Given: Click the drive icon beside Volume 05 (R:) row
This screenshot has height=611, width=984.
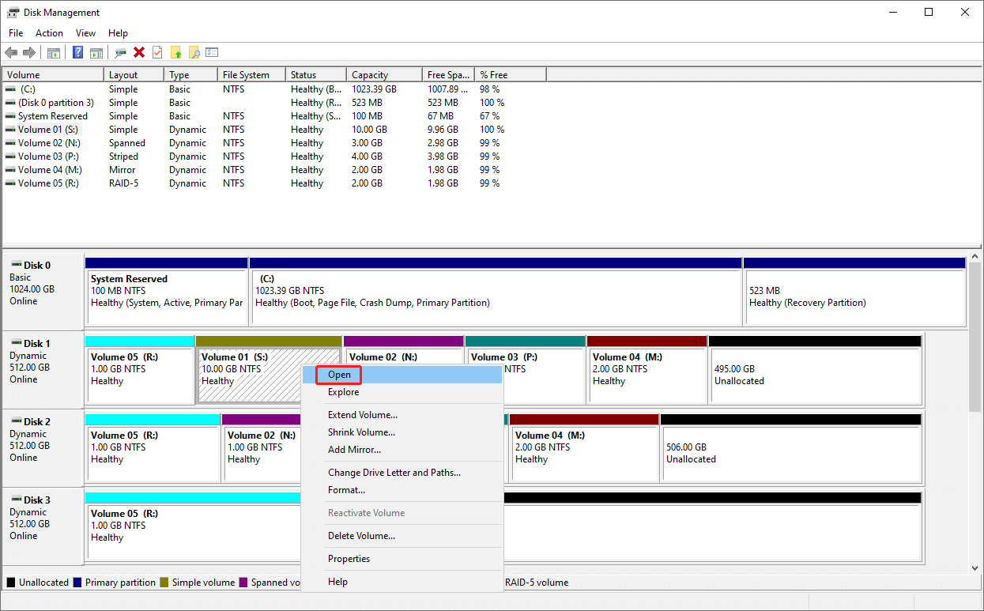Looking at the screenshot, I should (10, 183).
